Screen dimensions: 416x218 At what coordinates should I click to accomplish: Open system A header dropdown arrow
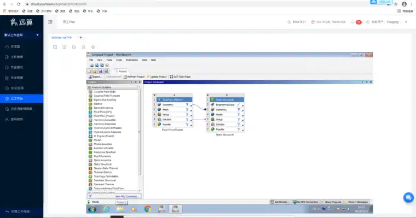click(x=154, y=95)
